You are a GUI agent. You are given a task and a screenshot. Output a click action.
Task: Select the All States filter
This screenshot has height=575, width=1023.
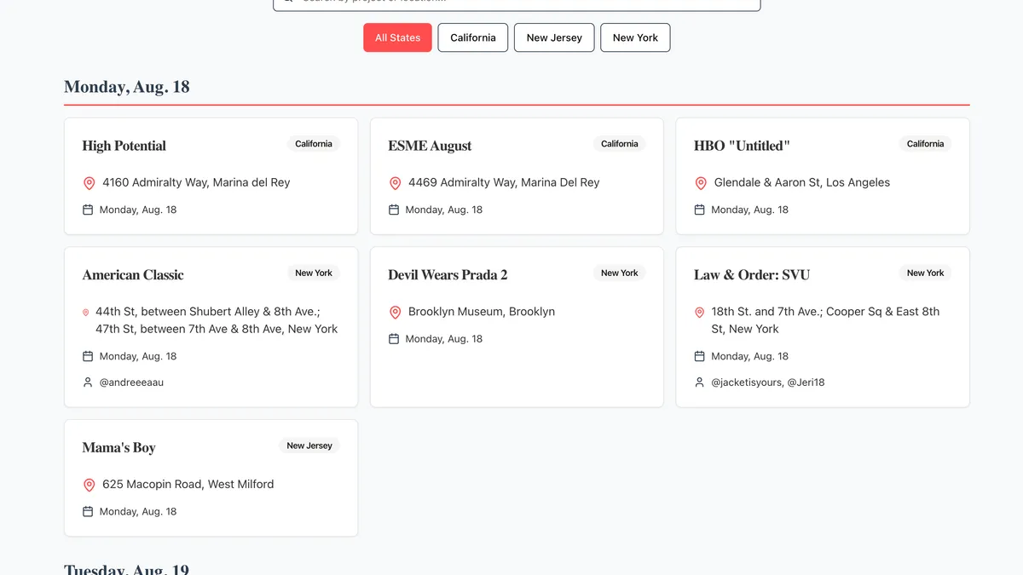pos(397,37)
